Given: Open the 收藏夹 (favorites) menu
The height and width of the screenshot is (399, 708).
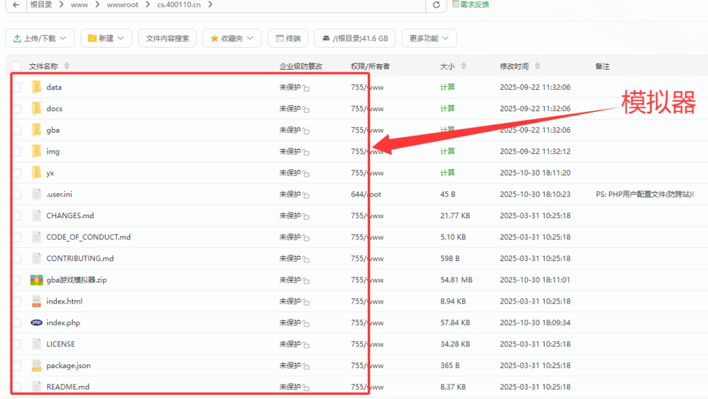Looking at the screenshot, I should (232, 38).
